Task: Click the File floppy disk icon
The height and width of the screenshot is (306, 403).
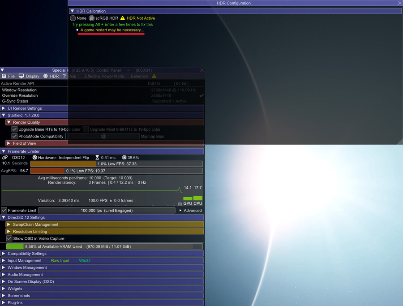Action: pyautogui.click(x=4, y=76)
